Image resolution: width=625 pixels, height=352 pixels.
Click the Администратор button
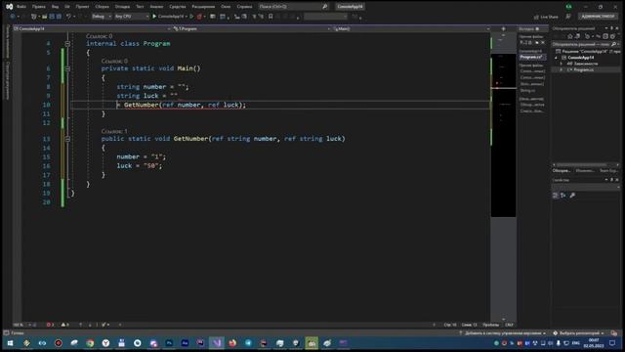(598, 17)
